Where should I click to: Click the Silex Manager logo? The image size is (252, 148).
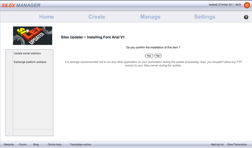click(21, 5)
